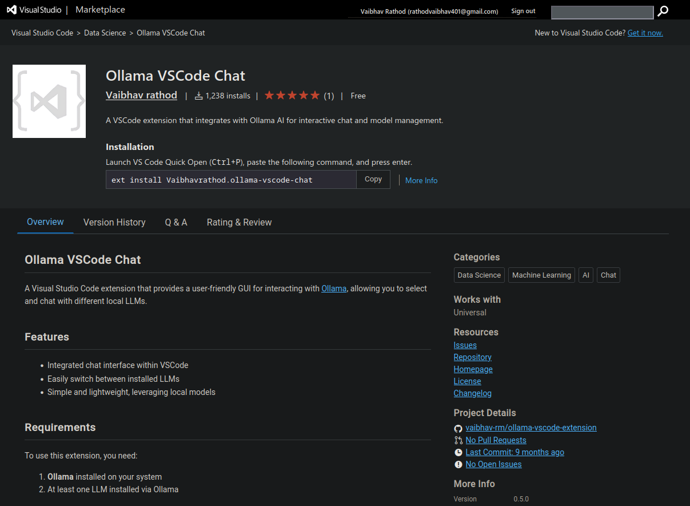The width and height of the screenshot is (690, 506).
Task: Switch to the Version History tab
Action: pyautogui.click(x=114, y=222)
